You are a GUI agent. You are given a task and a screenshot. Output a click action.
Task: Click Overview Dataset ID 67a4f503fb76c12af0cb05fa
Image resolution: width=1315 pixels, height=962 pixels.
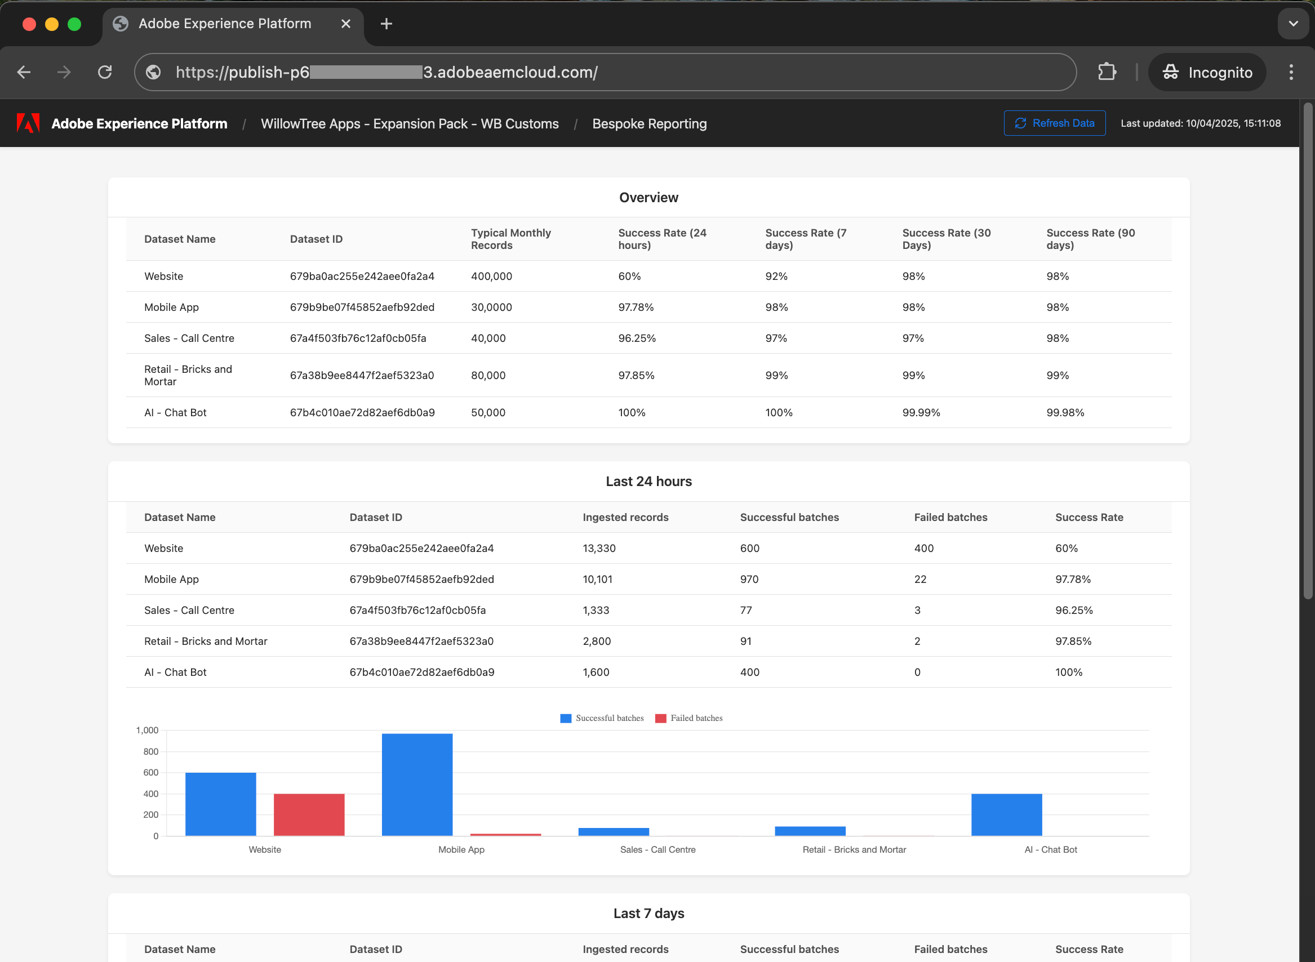coord(358,338)
